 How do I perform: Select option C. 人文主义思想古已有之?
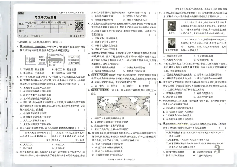coord(33,121)
